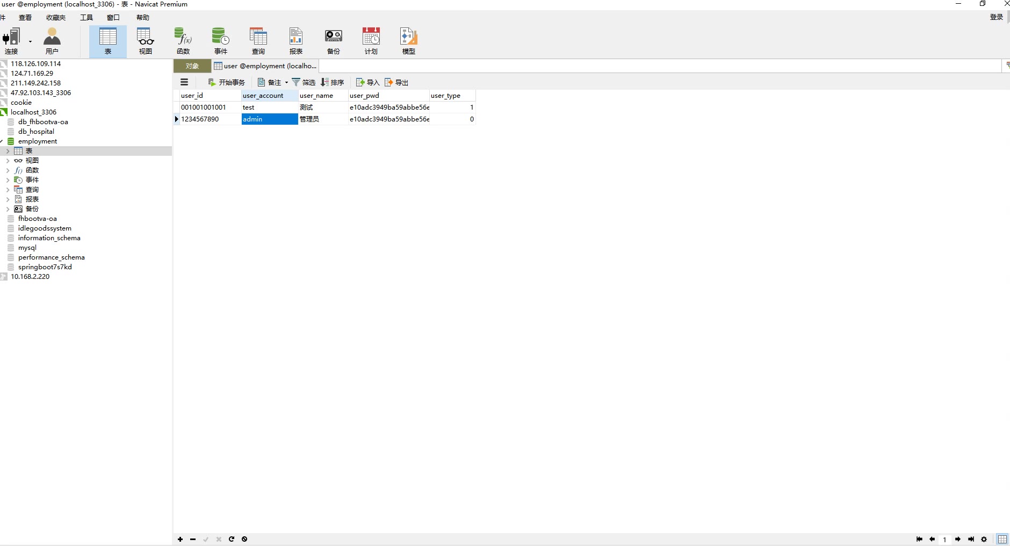Select the employment database
The height and width of the screenshot is (546, 1010).
coord(38,141)
